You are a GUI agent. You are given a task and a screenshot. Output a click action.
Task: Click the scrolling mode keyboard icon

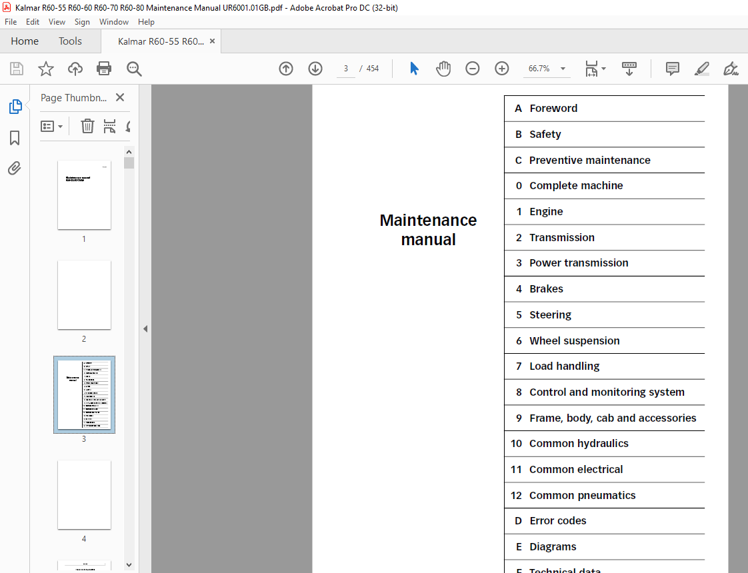click(x=629, y=69)
